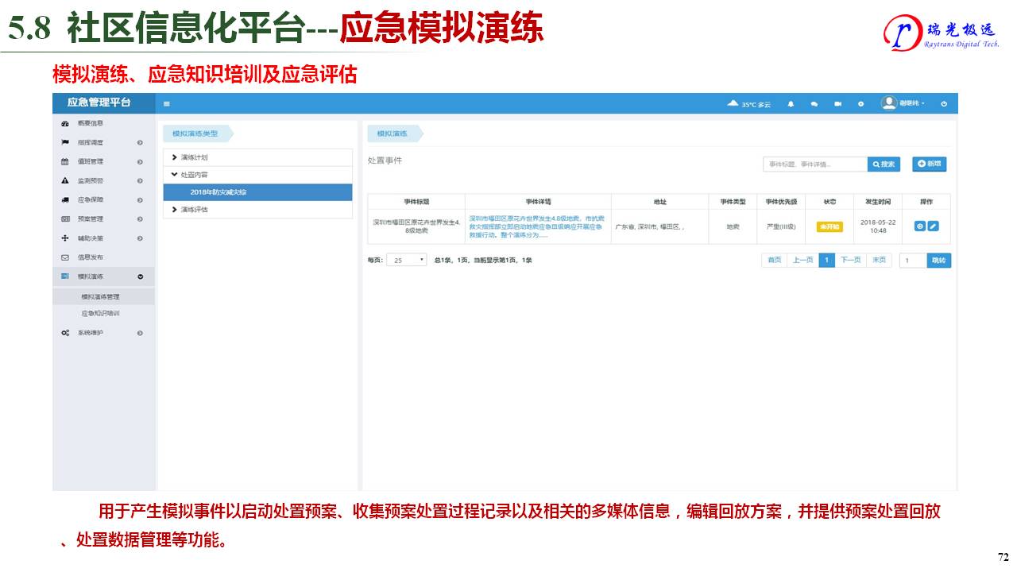Click the event search input field
This screenshot has height=572, width=1017.
pos(814,164)
